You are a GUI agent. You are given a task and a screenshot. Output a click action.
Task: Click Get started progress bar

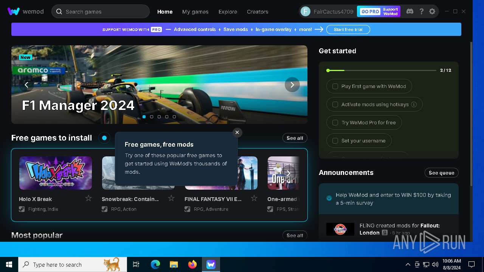(382, 70)
